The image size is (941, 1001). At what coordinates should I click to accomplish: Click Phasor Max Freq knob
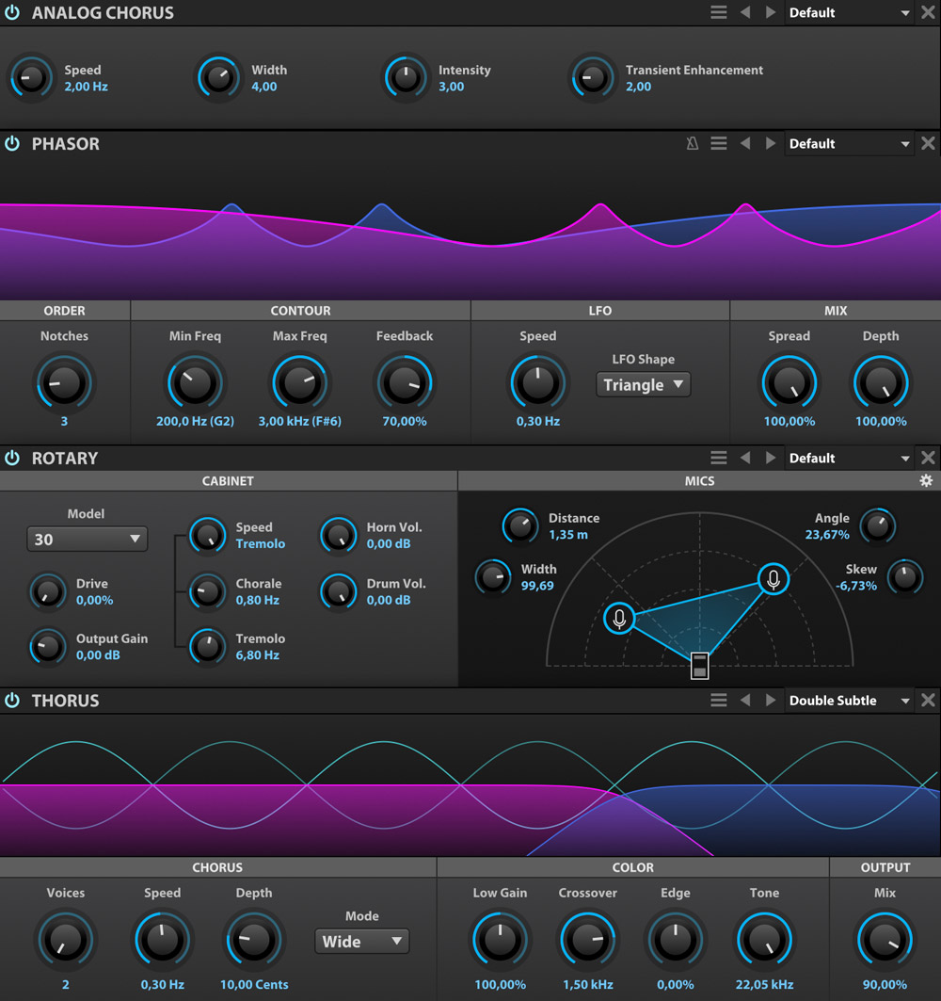(300, 383)
